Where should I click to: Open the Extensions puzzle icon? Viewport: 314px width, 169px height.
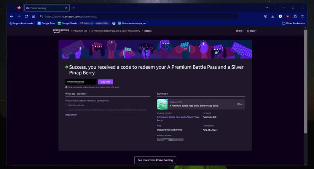[295, 16]
